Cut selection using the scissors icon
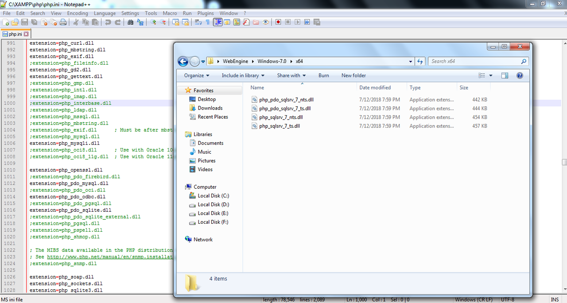Image resolution: width=567 pixels, height=303 pixels. pyautogui.click(x=76, y=22)
